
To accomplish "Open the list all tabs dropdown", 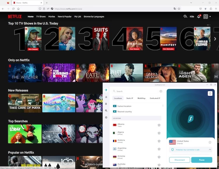I will point(191,3).
